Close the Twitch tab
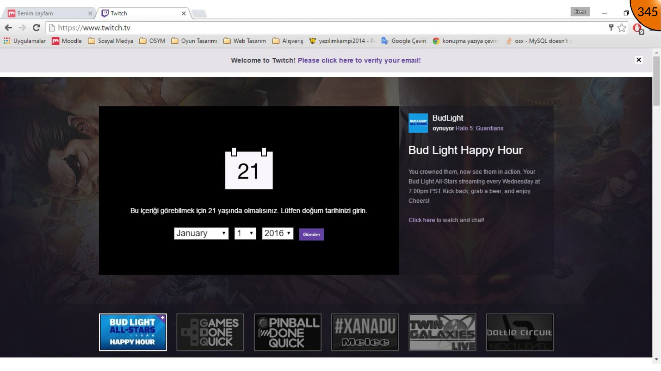 click(184, 13)
